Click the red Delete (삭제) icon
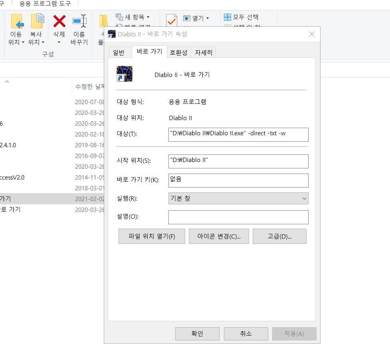This screenshot has height=344, width=390. [59, 22]
